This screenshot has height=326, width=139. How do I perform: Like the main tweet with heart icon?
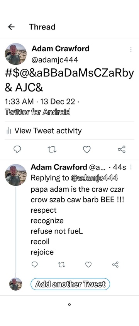tap(86, 149)
